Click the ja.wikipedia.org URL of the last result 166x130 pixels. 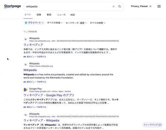[x=74, y=116]
